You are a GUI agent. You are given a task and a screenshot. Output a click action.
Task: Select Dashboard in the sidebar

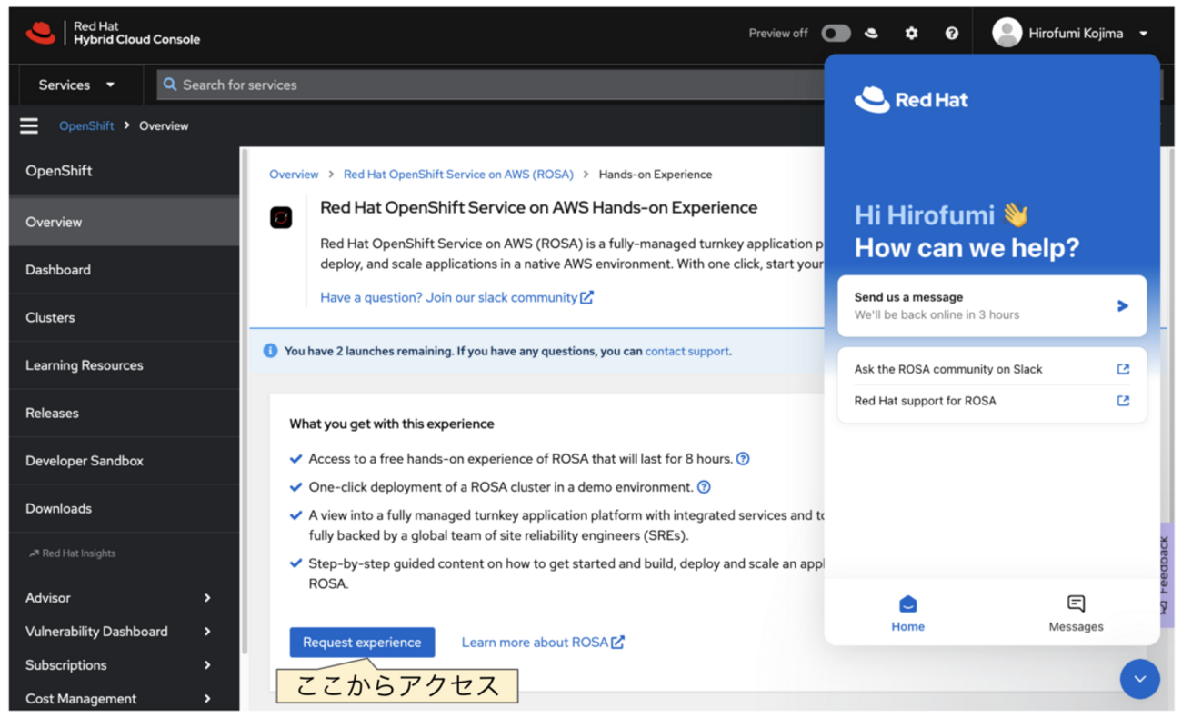coord(125,270)
